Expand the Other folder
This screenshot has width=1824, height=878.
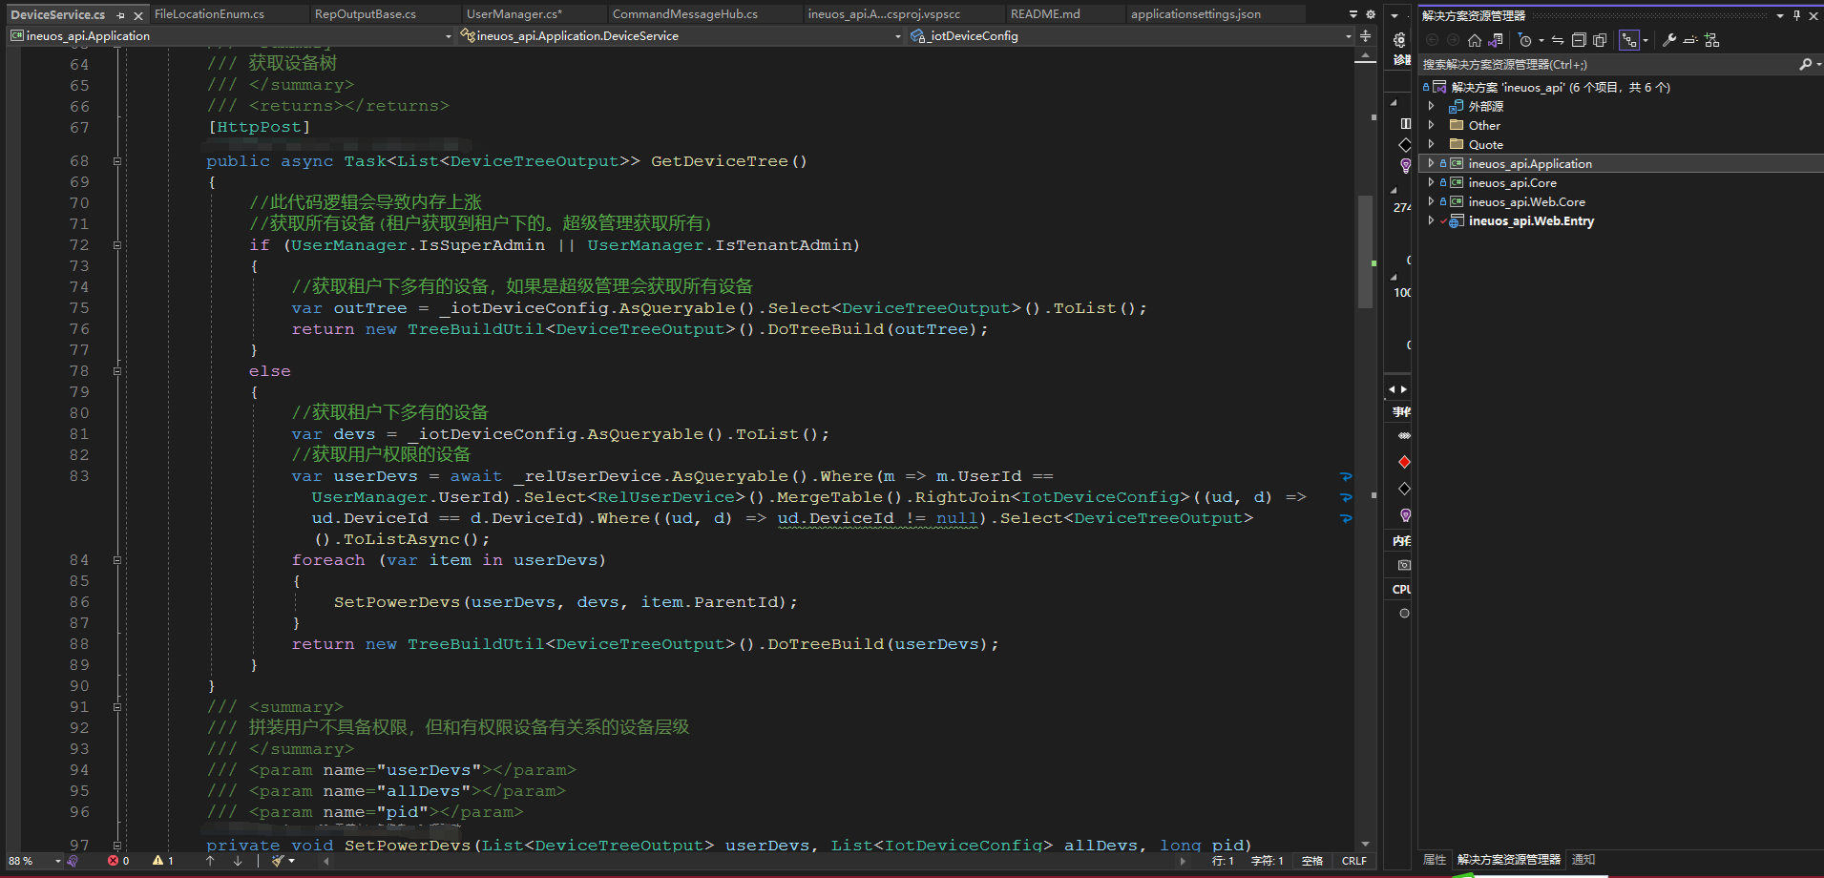pos(1431,125)
